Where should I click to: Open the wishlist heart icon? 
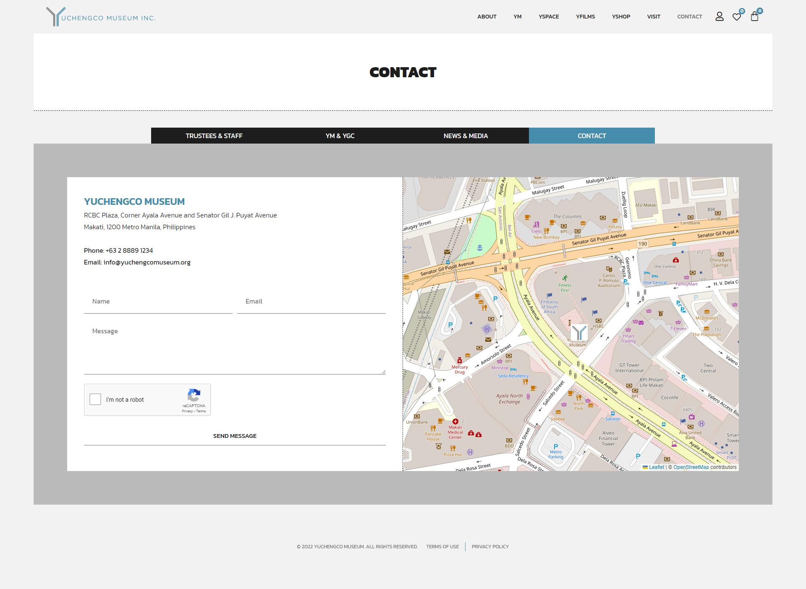[x=737, y=17]
